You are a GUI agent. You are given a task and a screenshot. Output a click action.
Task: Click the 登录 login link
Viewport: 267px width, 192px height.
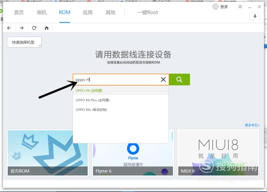[224, 7]
